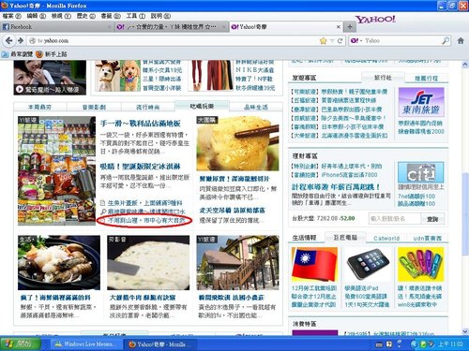
Task: Open the snacks and groceries photo
Action: (x=56, y=171)
